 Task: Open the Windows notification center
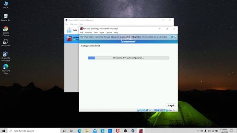(232, 131)
